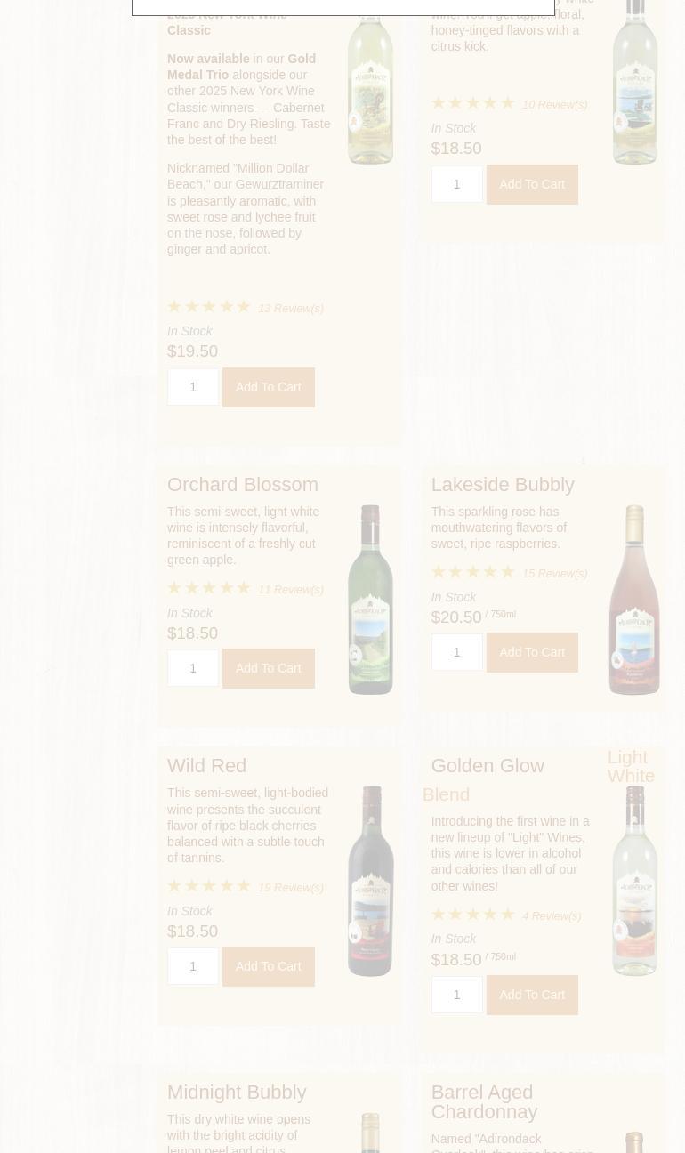Click the Wild Red star rating
This screenshot has height=1153, width=685.
209,885
